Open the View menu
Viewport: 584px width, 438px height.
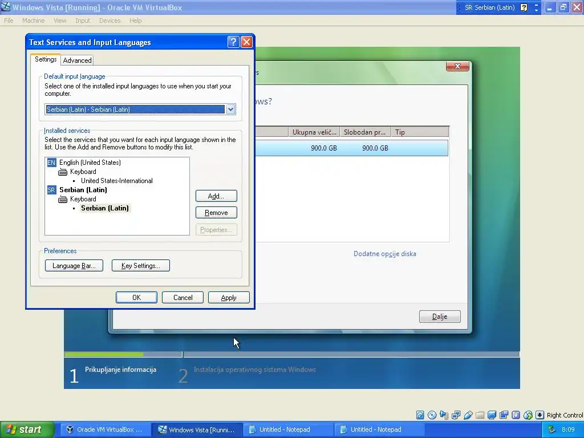point(60,21)
